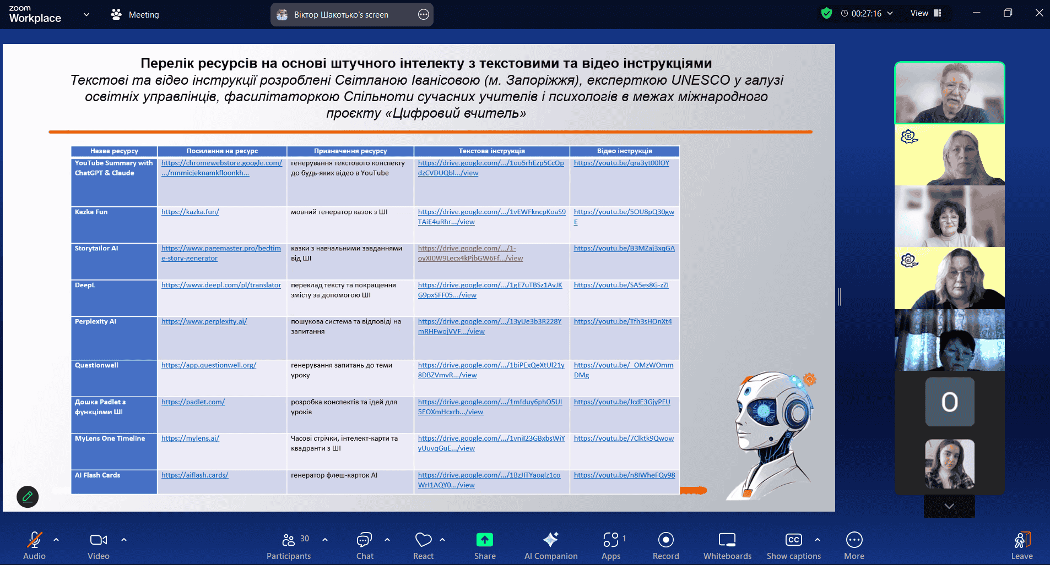Expand caption options arrow next to Show captions
The height and width of the screenshot is (565, 1050).
coord(818,540)
